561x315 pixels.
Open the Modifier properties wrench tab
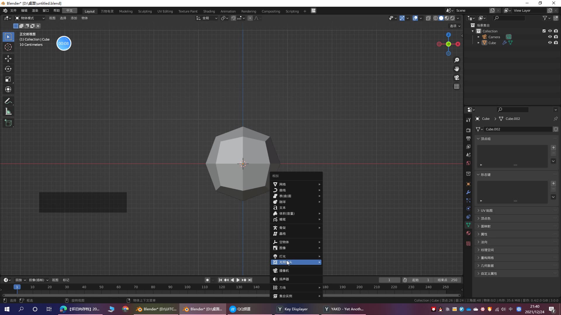pos(468,192)
